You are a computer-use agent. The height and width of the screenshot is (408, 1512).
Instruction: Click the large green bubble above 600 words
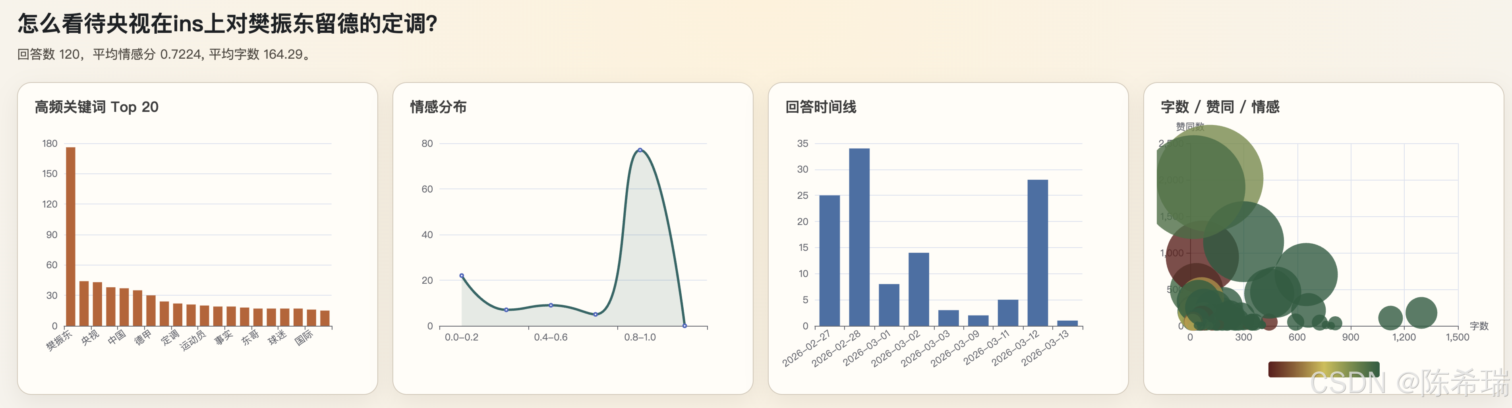click(1306, 274)
